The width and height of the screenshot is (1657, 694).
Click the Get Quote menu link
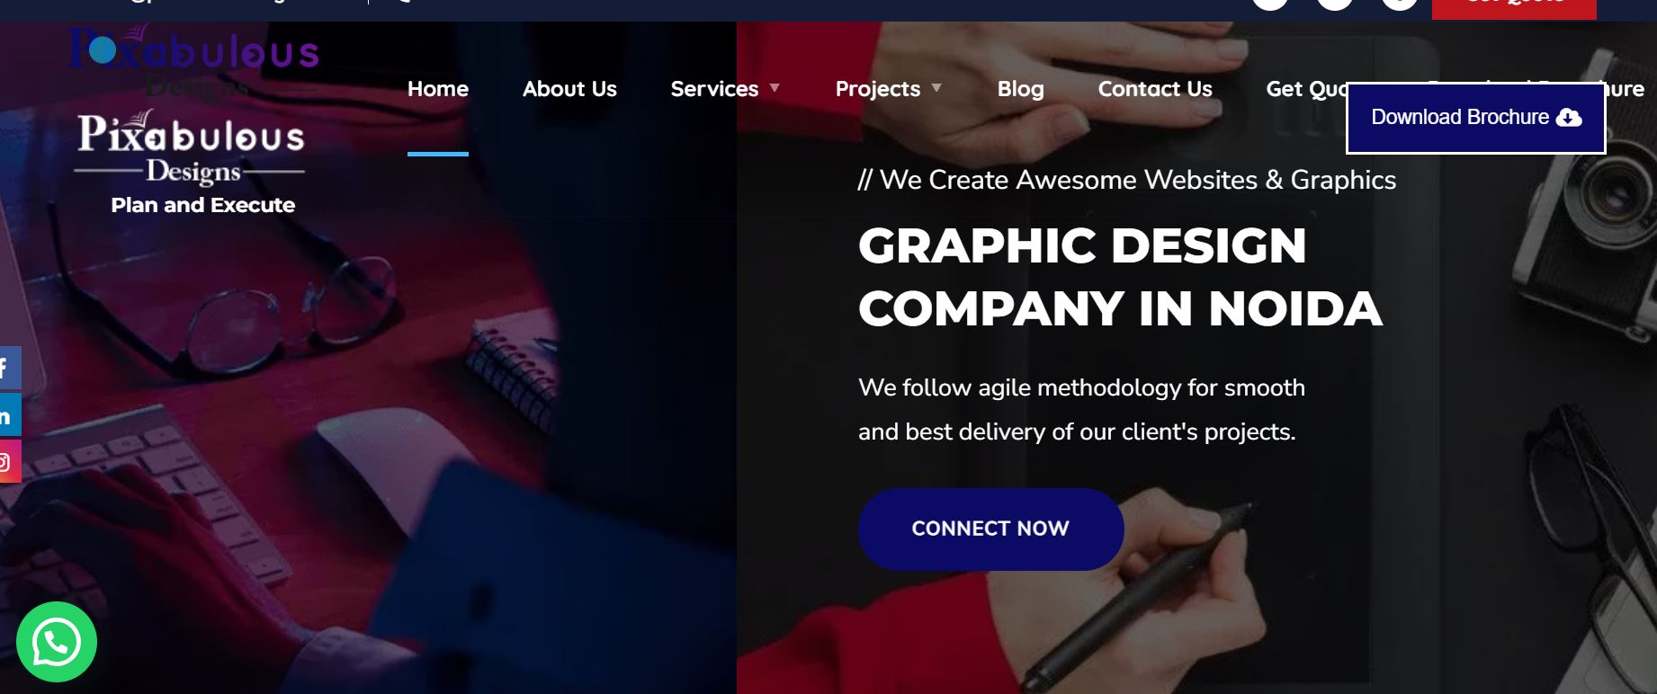pos(1306,89)
